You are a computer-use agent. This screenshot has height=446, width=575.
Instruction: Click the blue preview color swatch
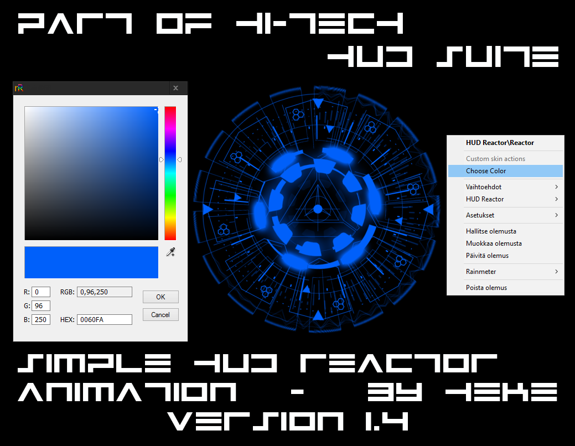91,262
